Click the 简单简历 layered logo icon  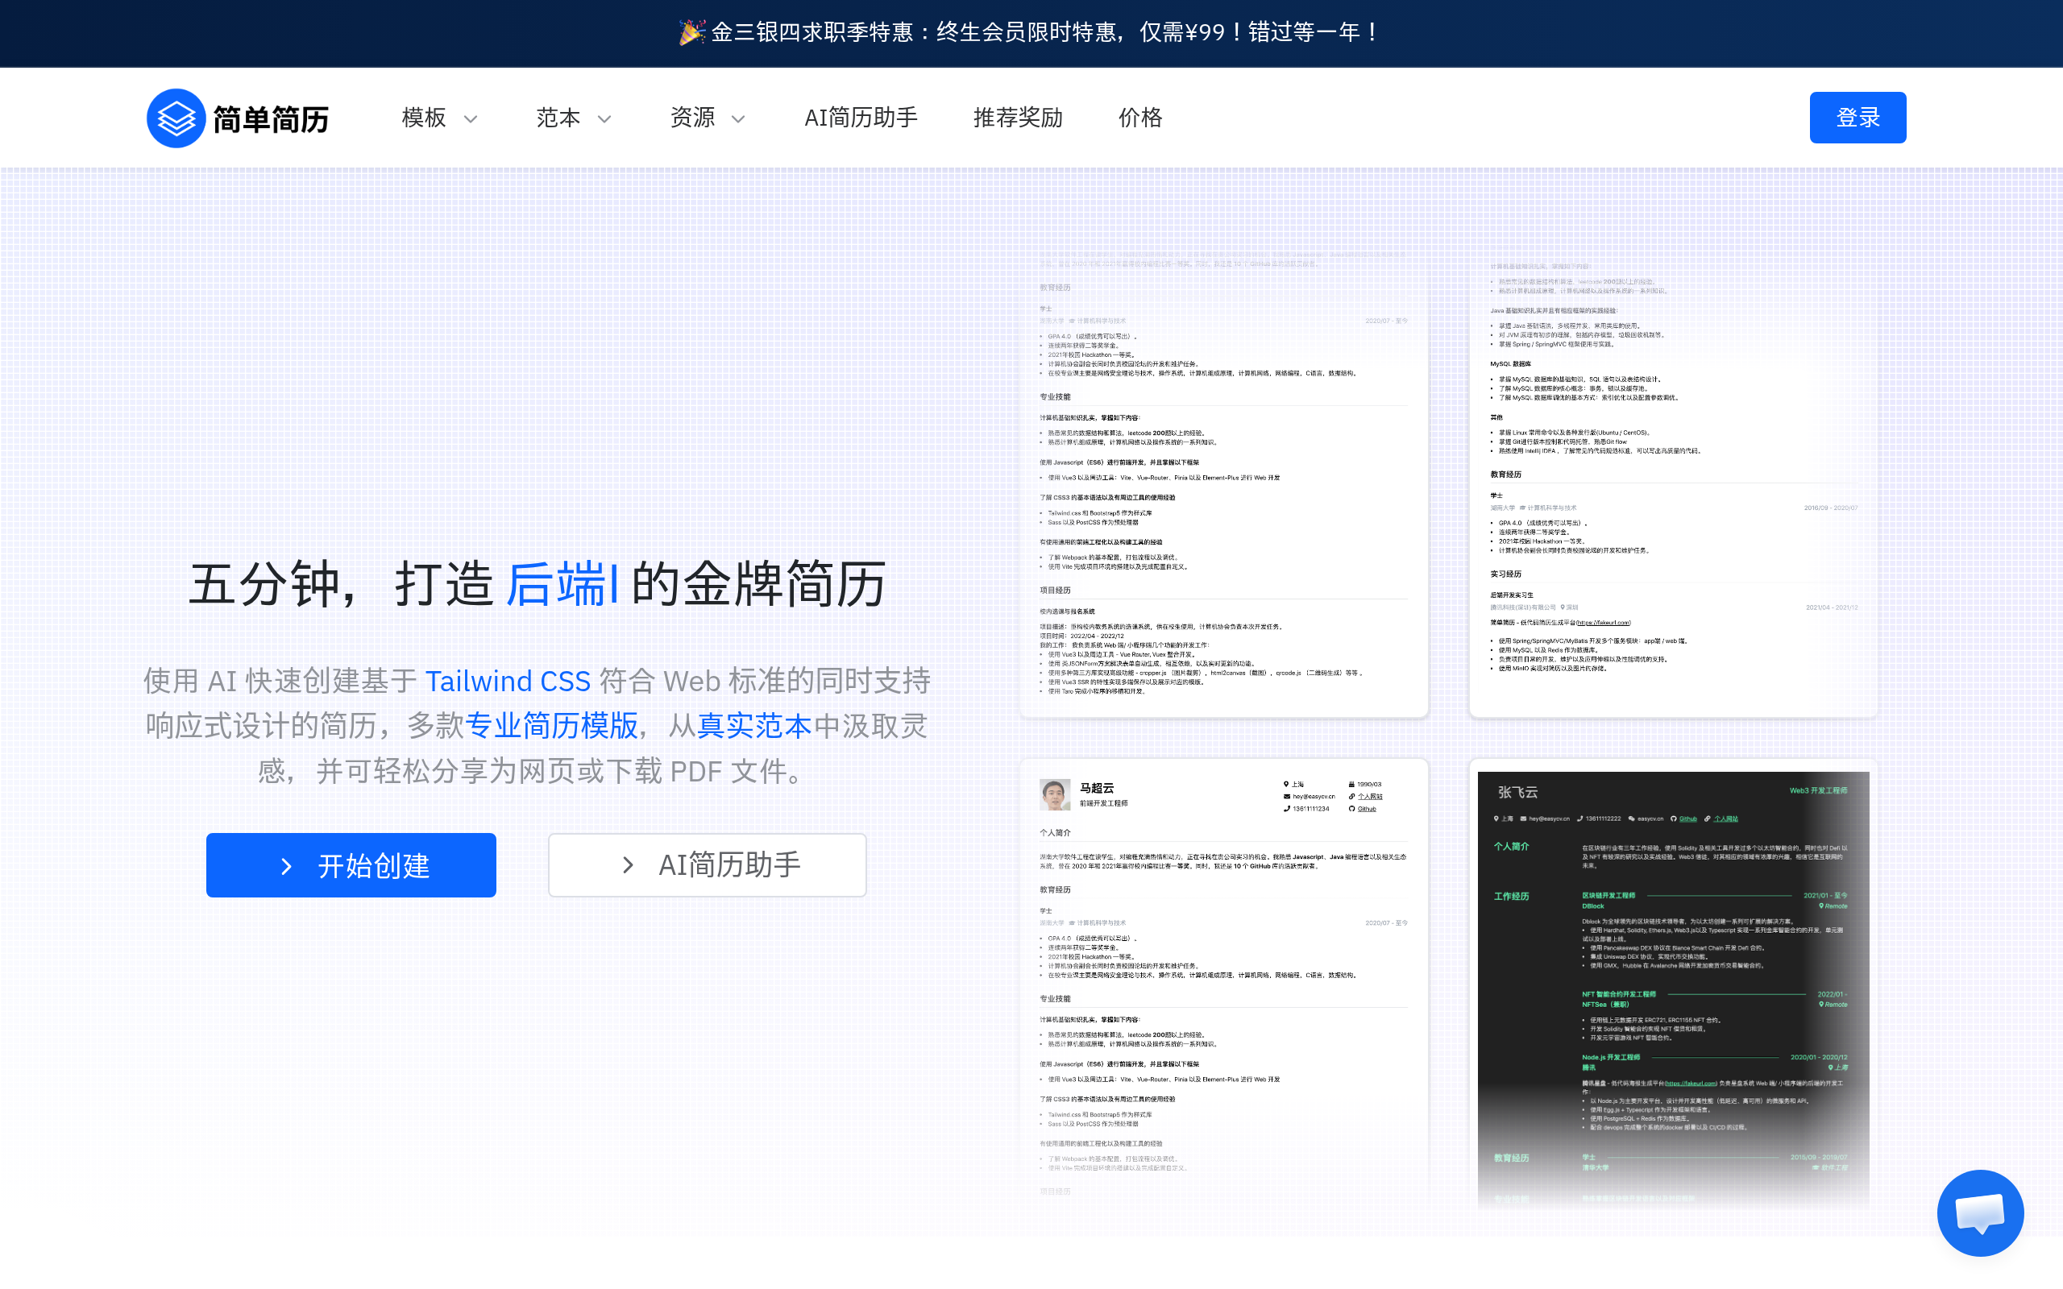click(x=176, y=118)
